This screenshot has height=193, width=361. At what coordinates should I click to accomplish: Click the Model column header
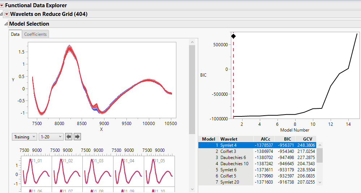(x=209, y=139)
